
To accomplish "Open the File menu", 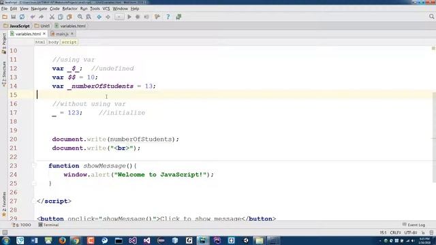I will 4,9.
